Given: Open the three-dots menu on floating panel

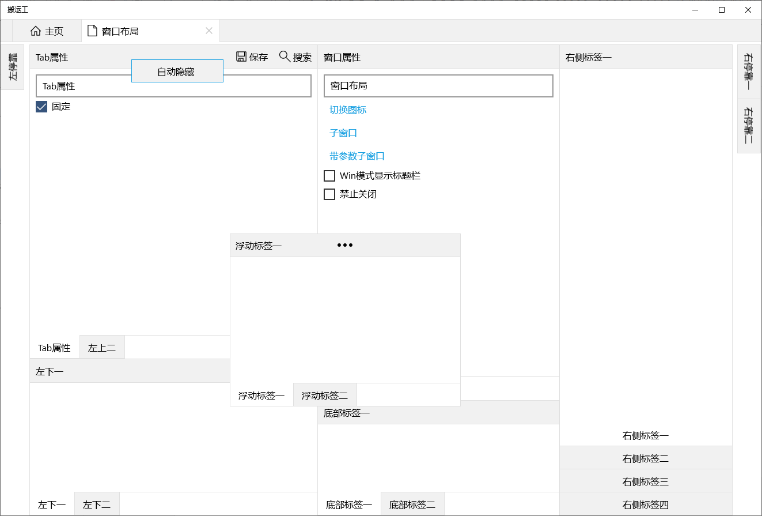Looking at the screenshot, I should tap(345, 245).
